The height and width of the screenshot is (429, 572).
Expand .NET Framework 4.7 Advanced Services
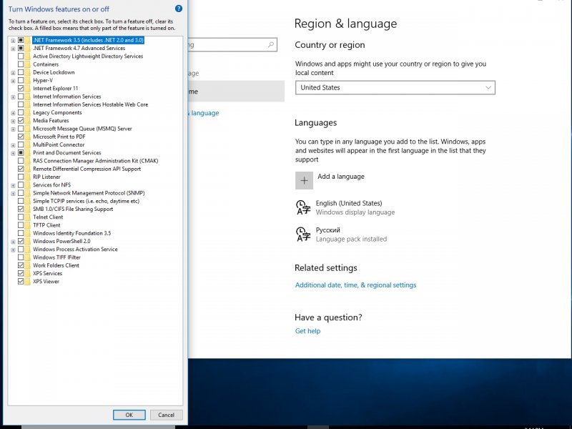click(x=13, y=49)
